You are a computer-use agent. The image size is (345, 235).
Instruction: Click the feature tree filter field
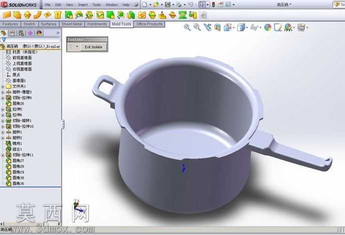[x=31, y=40]
